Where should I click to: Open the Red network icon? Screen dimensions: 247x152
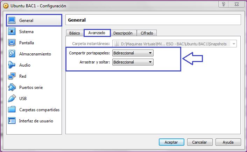pyautogui.click(x=12, y=76)
